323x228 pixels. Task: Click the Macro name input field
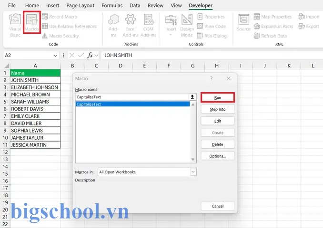(x=132, y=97)
